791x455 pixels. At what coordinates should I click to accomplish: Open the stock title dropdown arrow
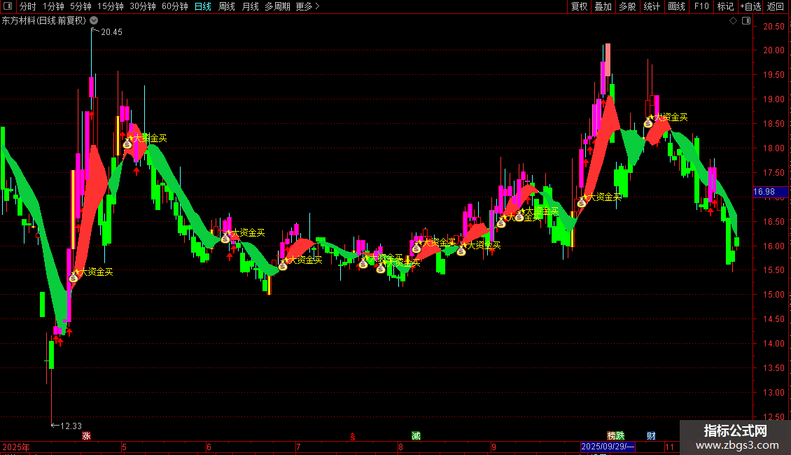point(94,21)
